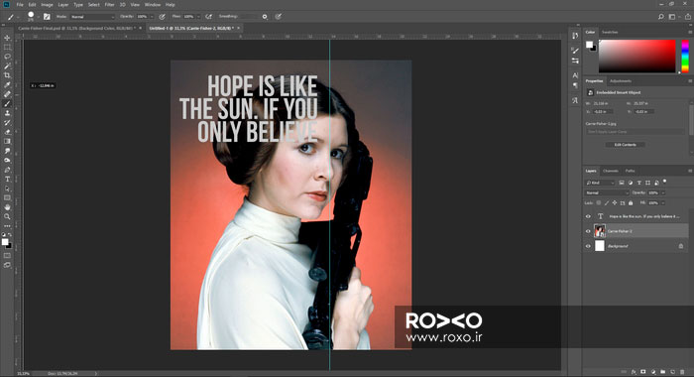This screenshot has width=694, height=377.
Task: Toggle airbrush build-up in options bar
Action: (208, 17)
